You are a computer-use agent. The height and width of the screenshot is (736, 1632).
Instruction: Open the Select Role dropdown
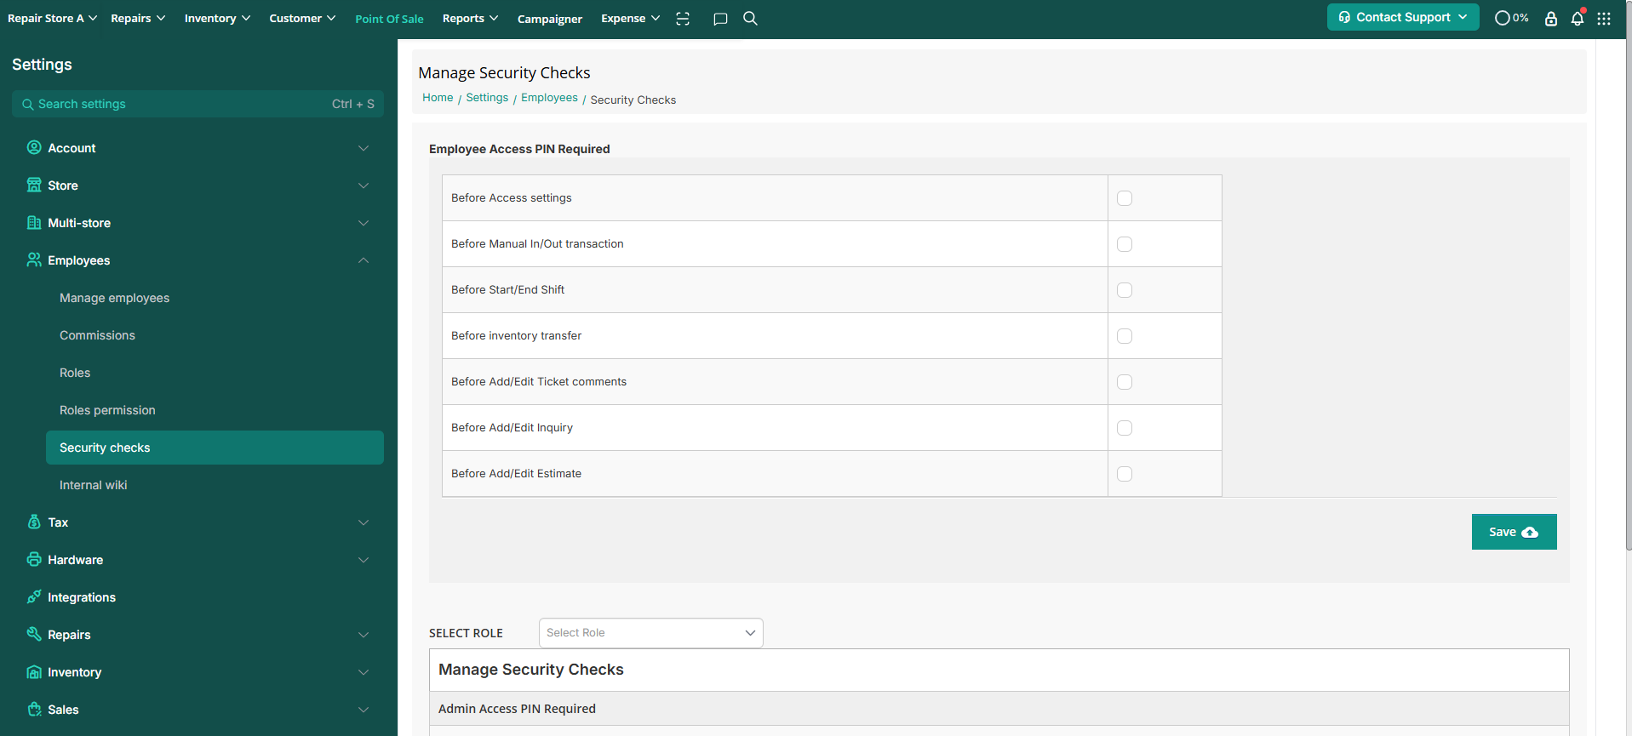[x=650, y=633]
